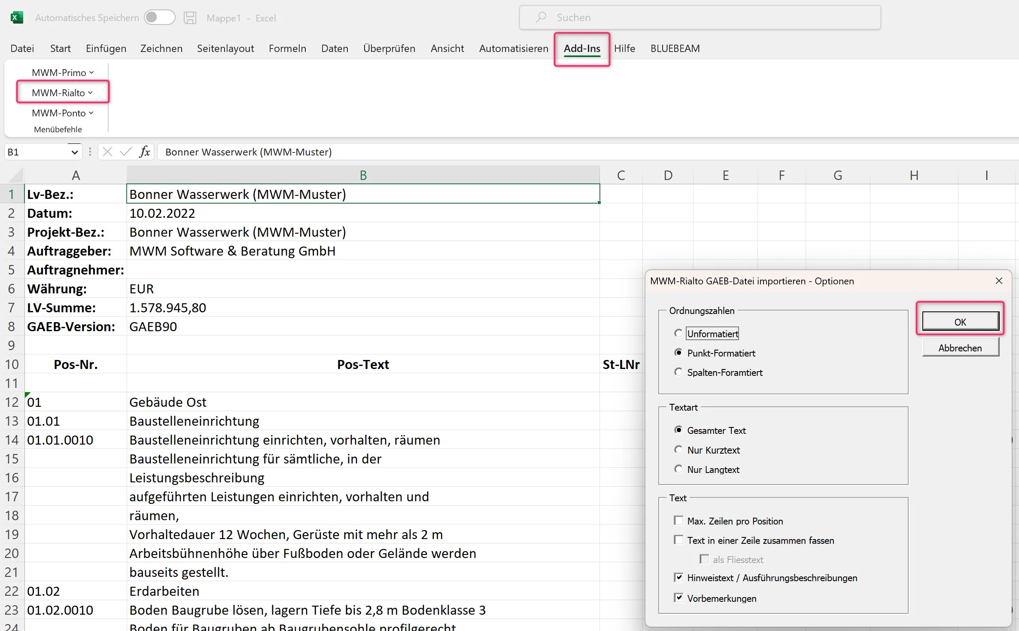Select Nur Langtext radio option
Viewport: 1019px width, 631px height.
(678, 469)
